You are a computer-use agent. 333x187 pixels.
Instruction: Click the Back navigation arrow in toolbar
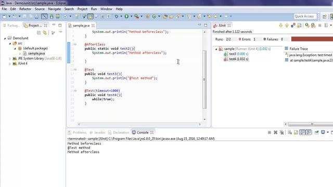point(216,16)
